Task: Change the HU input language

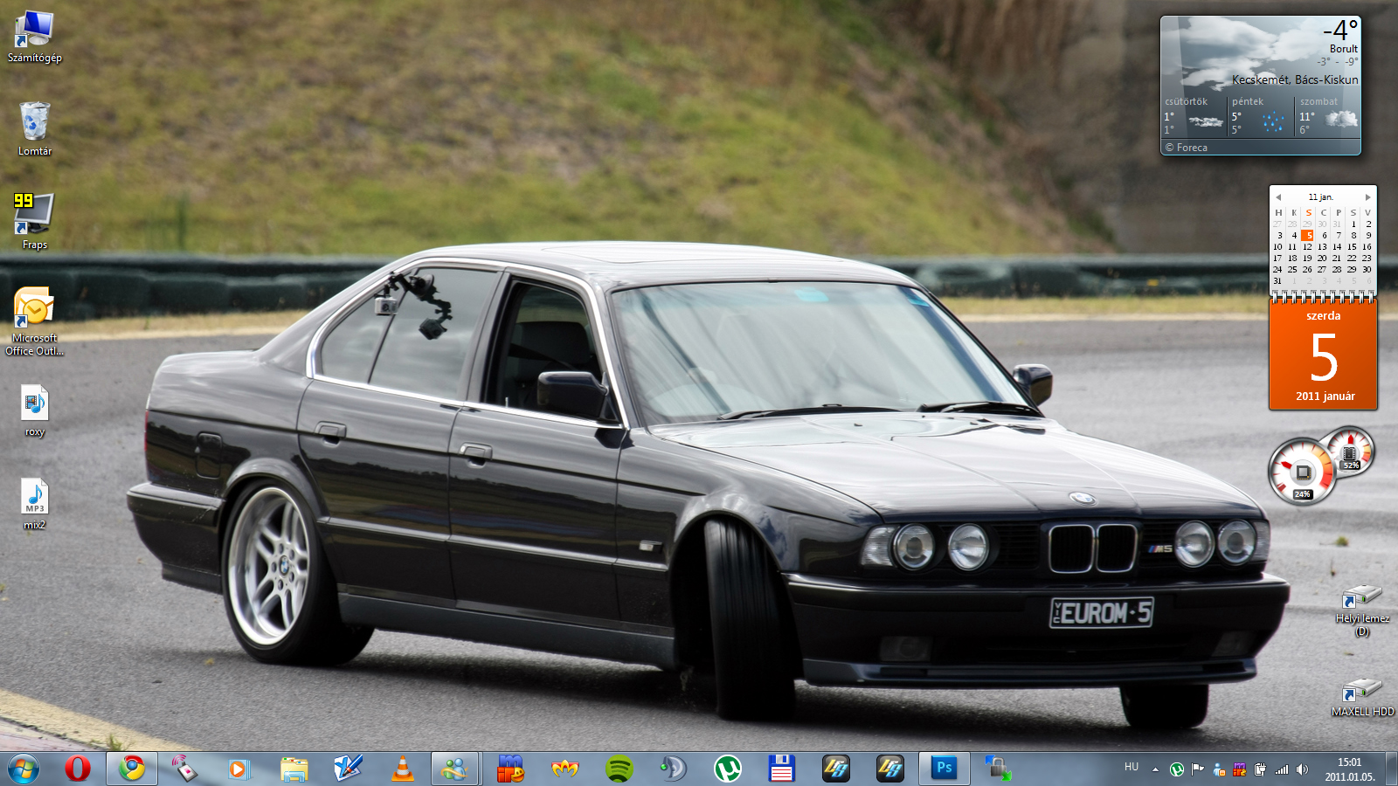Action: (x=1132, y=768)
